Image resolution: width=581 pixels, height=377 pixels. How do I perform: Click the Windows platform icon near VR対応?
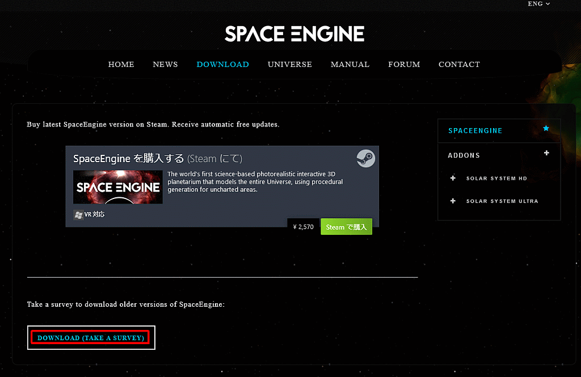coord(78,215)
